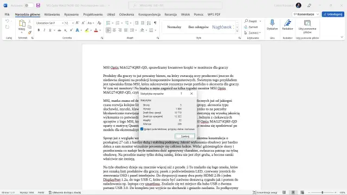Activate the Format Painter brush

click(x=30, y=32)
